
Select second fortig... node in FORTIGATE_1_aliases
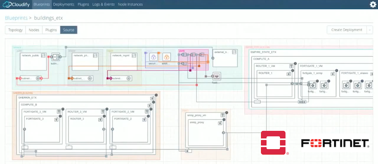tap(358, 85)
